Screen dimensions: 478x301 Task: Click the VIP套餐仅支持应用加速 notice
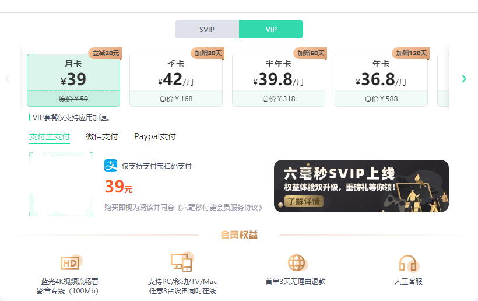71,118
